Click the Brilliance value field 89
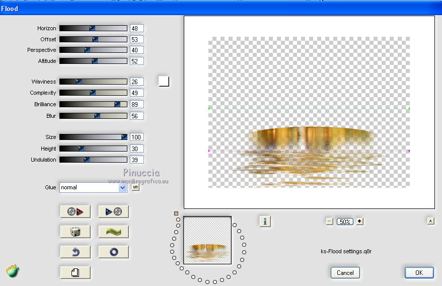 pos(137,104)
